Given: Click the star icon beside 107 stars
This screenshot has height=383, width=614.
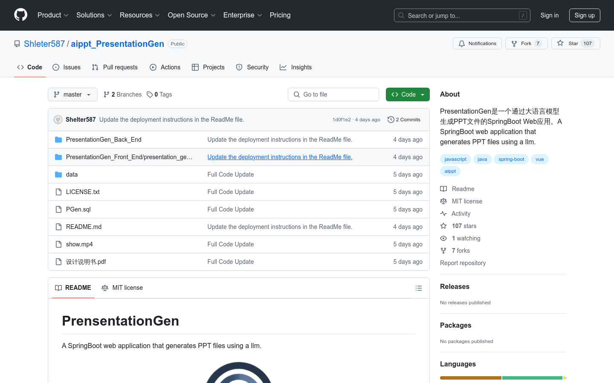Looking at the screenshot, I should point(443,226).
